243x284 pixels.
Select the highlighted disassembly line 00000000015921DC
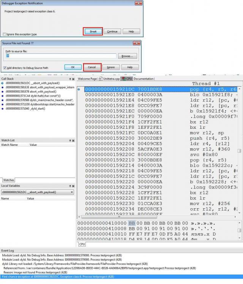(161, 89)
